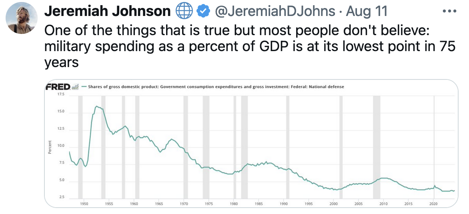This screenshot has width=469, height=214.
Task: Click the wide gray recession bar before 2010
Action: [376, 148]
